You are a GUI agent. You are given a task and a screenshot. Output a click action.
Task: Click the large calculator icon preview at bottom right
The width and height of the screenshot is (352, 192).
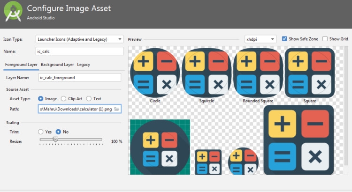(x=298, y=140)
